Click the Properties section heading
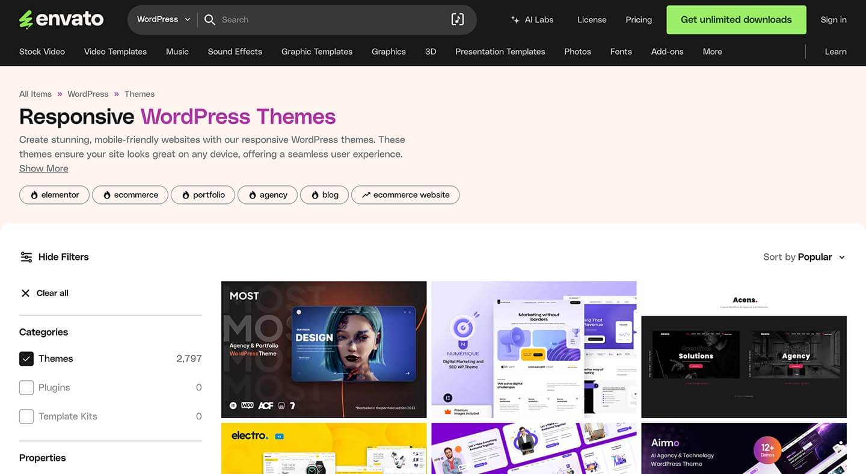866x474 pixels. pyautogui.click(x=42, y=458)
